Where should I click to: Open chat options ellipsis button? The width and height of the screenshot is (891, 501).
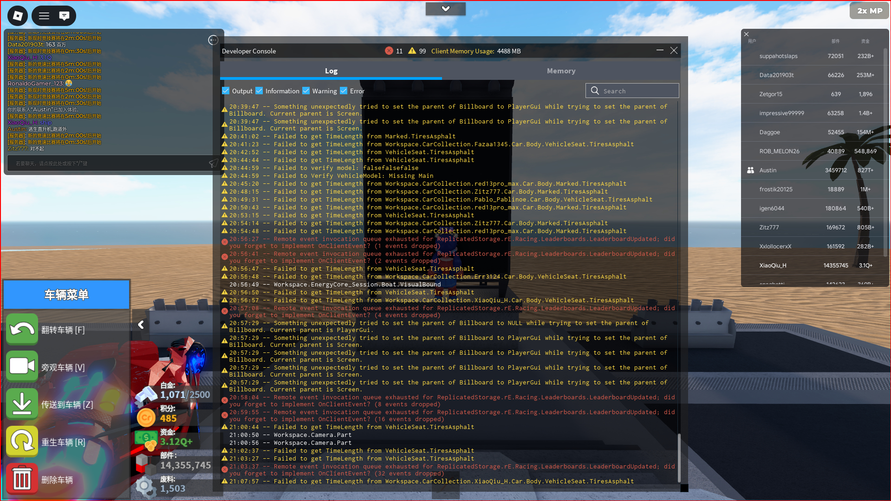[x=213, y=40]
